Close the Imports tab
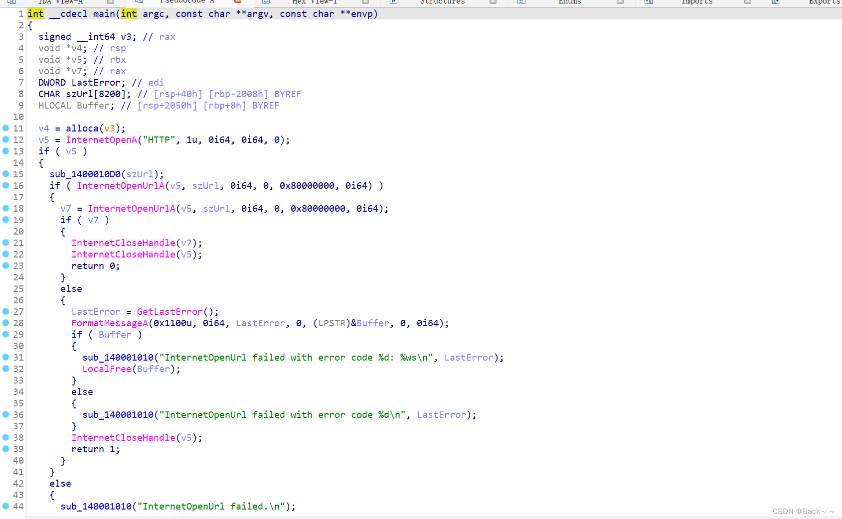This screenshot has width=842, height=519. tap(748, 2)
